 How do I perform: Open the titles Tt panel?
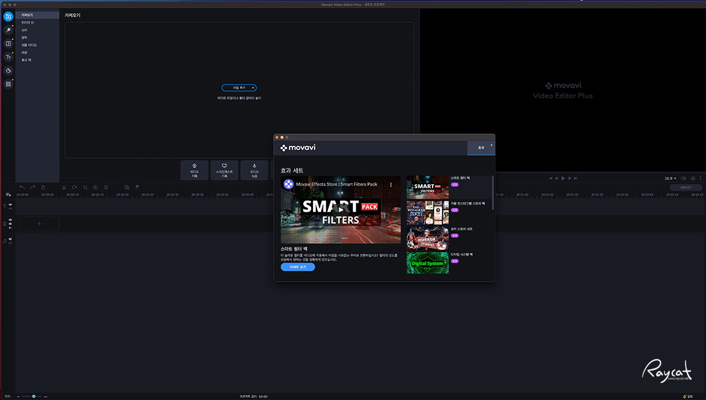click(x=8, y=57)
